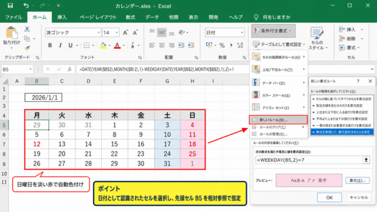Open テーブルとして書式設定 dropdown
Screen dimensions: 377x212
[x=279, y=44]
